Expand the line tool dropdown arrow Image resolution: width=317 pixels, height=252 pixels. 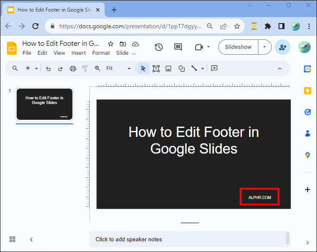tap(203, 68)
